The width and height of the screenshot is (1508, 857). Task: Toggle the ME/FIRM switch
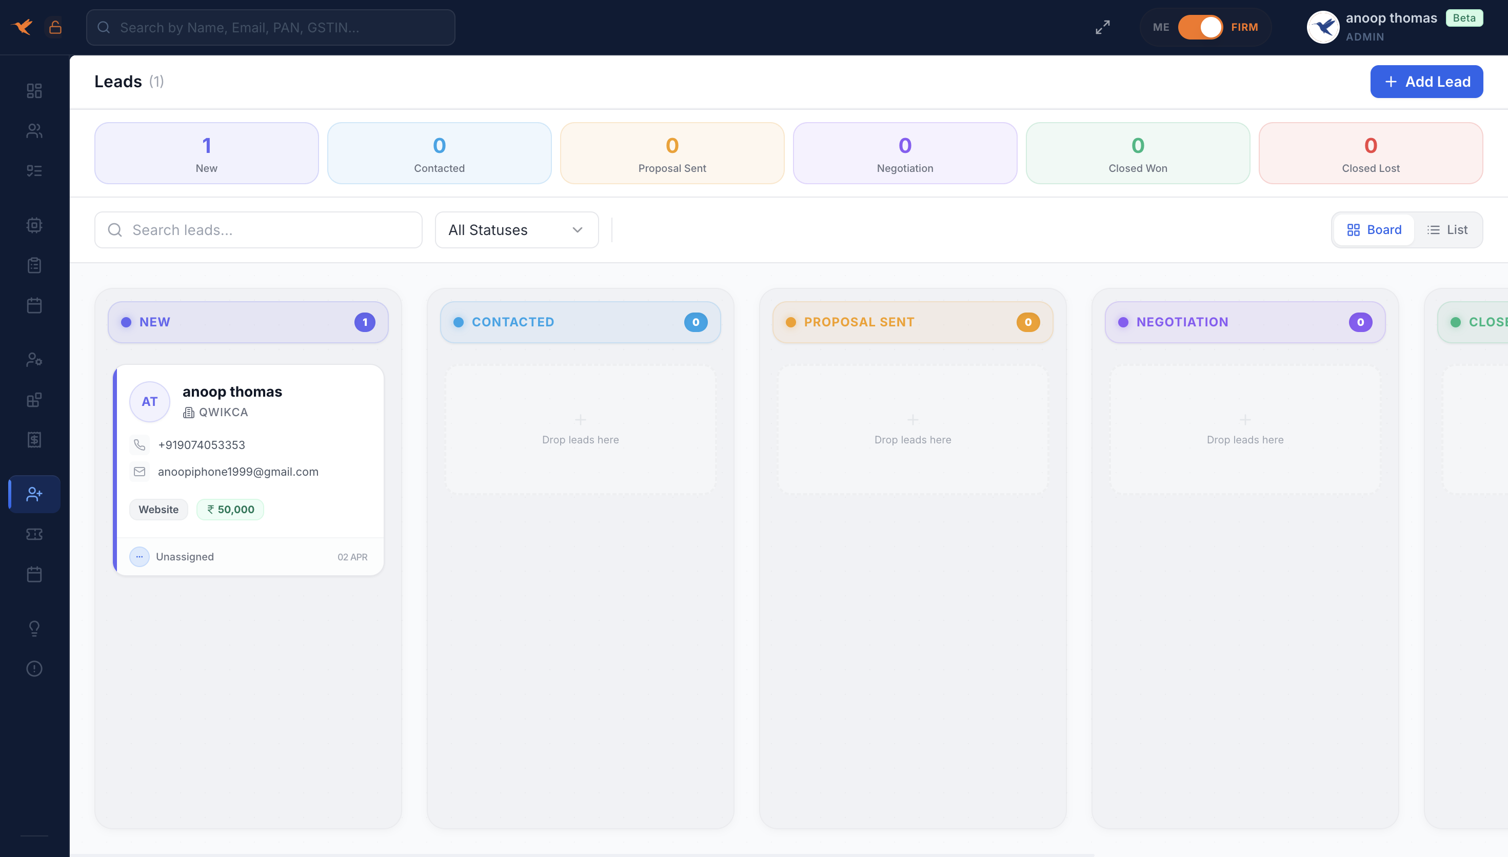(x=1200, y=28)
